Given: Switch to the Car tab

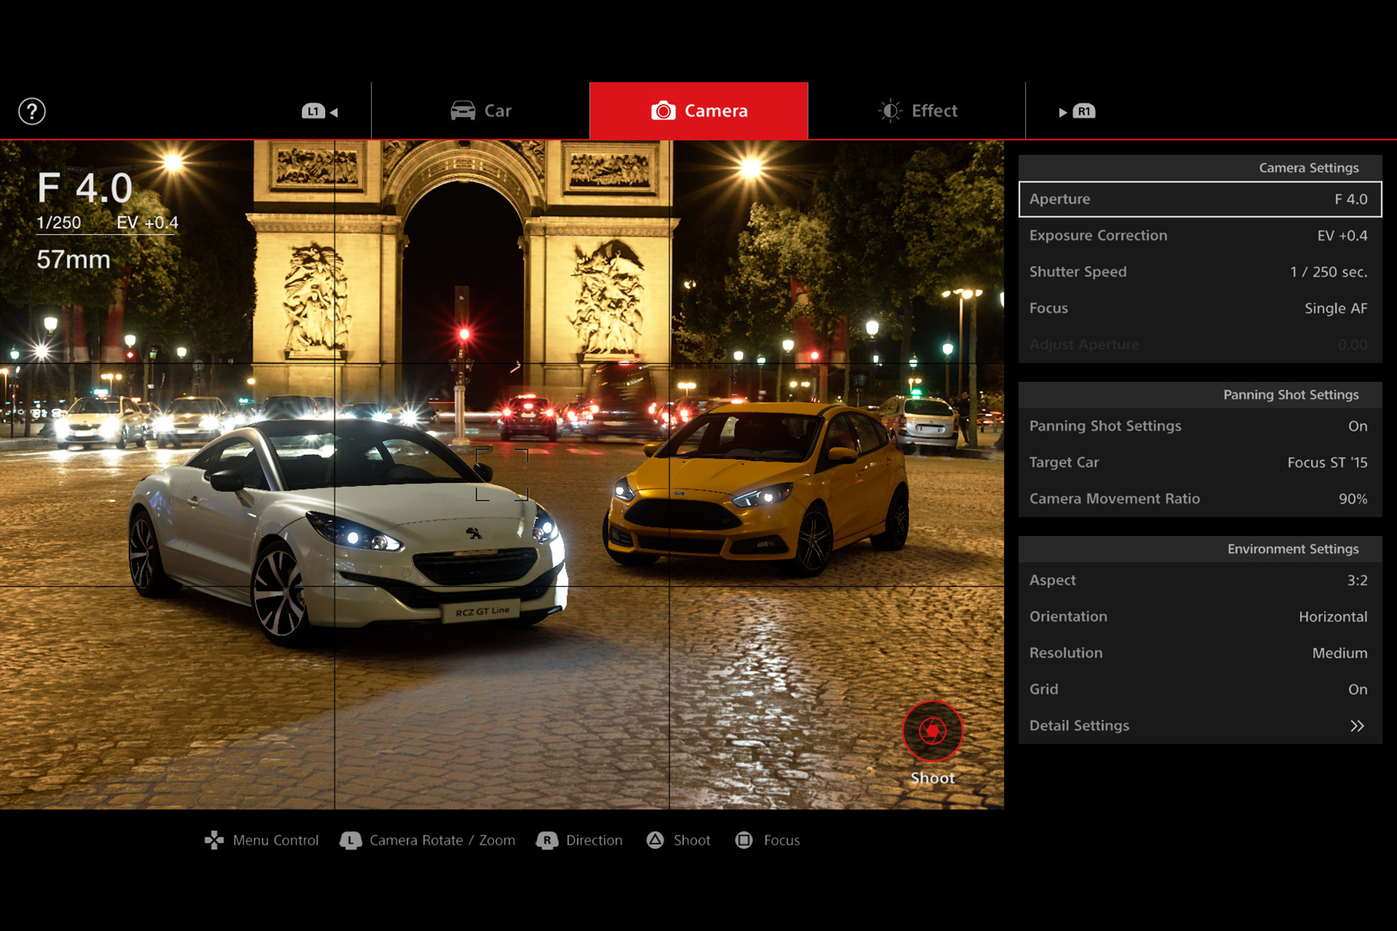Looking at the screenshot, I should [481, 111].
